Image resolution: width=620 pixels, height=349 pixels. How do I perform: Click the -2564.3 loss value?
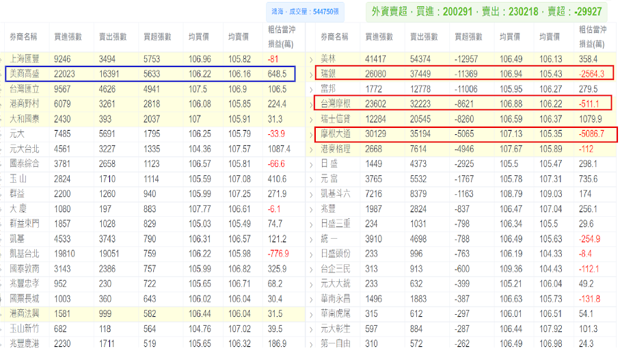point(591,74)
